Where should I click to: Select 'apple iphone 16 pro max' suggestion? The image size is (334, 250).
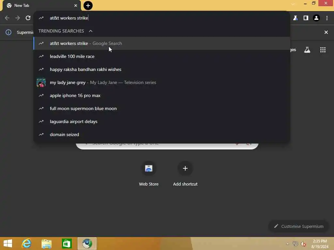pyautogui.click(x=162, y=95)
